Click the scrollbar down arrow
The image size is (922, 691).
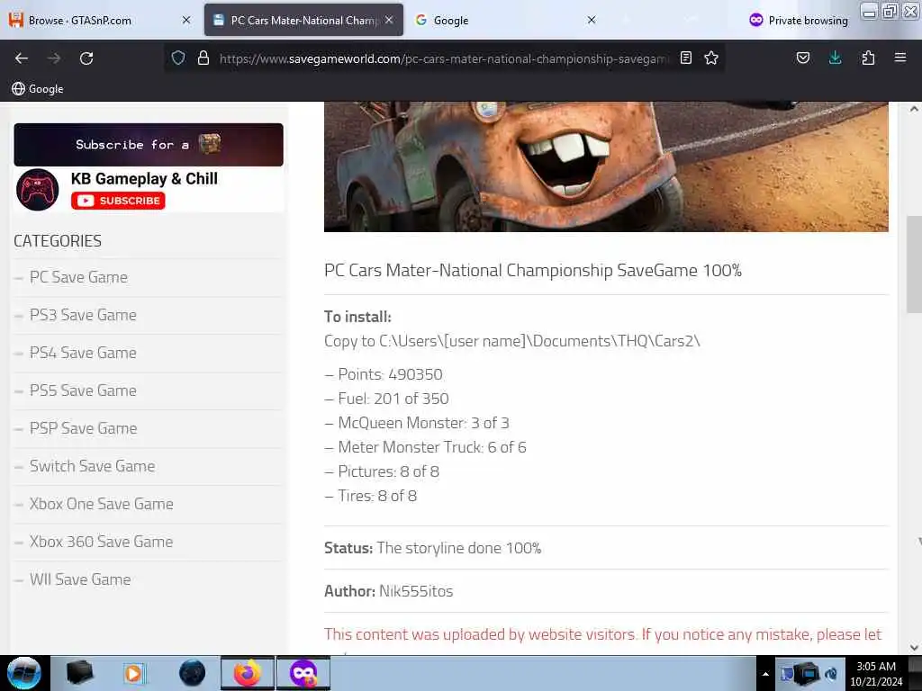pyautogui.click(x=914, y=648)
